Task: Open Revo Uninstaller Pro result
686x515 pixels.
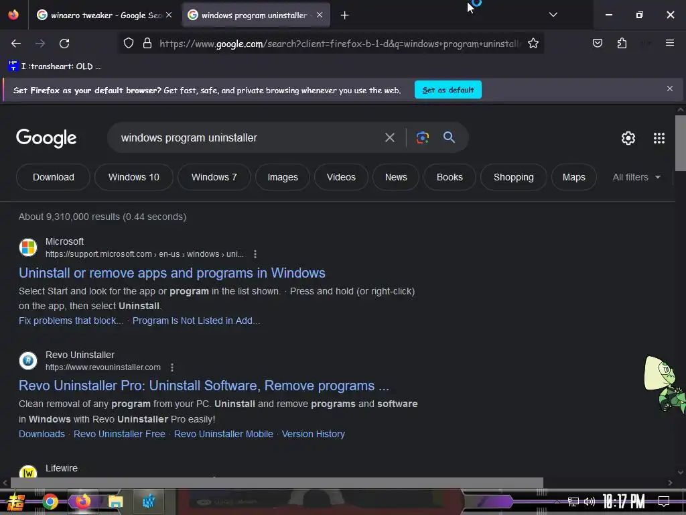Action: point(204,386)
